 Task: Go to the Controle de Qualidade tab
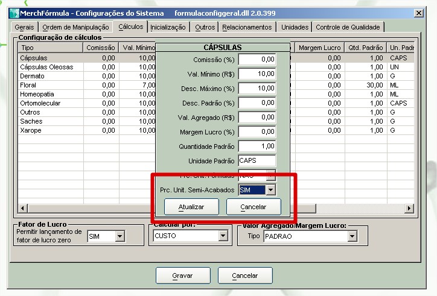pos(348,27)
